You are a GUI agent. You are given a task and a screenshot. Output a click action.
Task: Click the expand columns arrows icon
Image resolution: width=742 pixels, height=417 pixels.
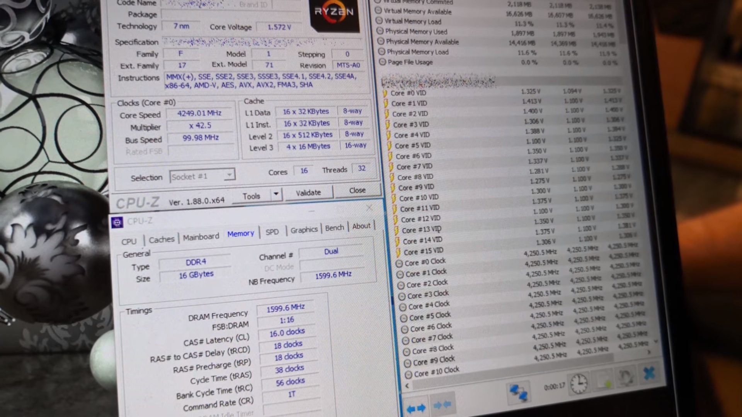point(416,408)
